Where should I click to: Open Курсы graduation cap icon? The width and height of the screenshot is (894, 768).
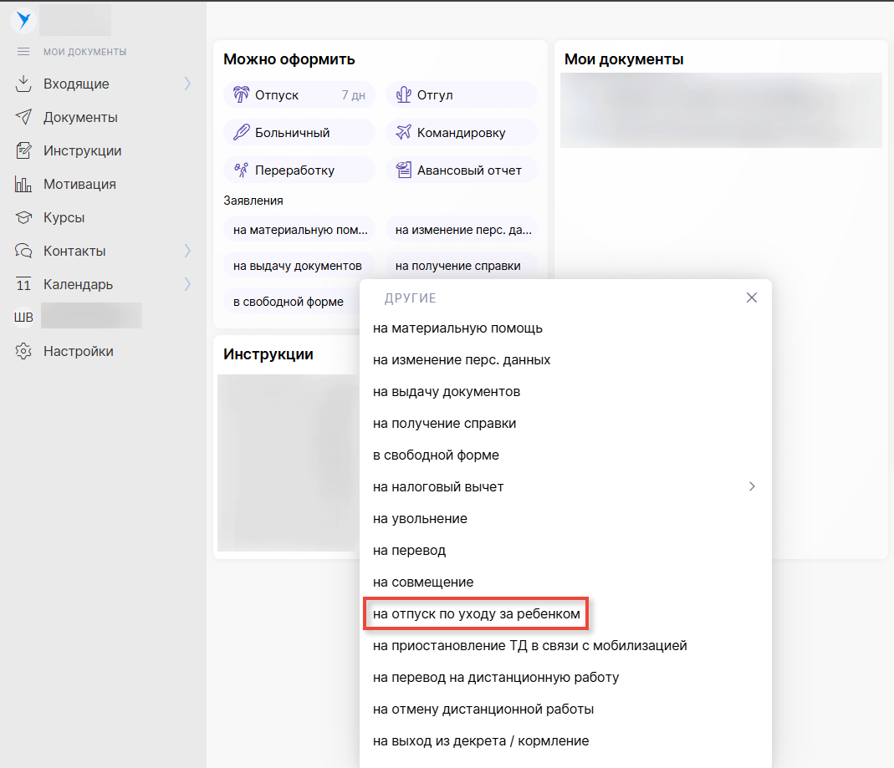(x=23, y=217)
